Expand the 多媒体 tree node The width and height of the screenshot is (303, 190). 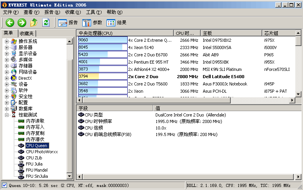coord(7,60)
